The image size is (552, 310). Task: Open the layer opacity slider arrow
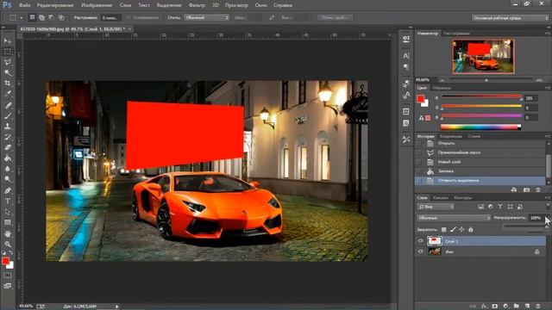547,218
